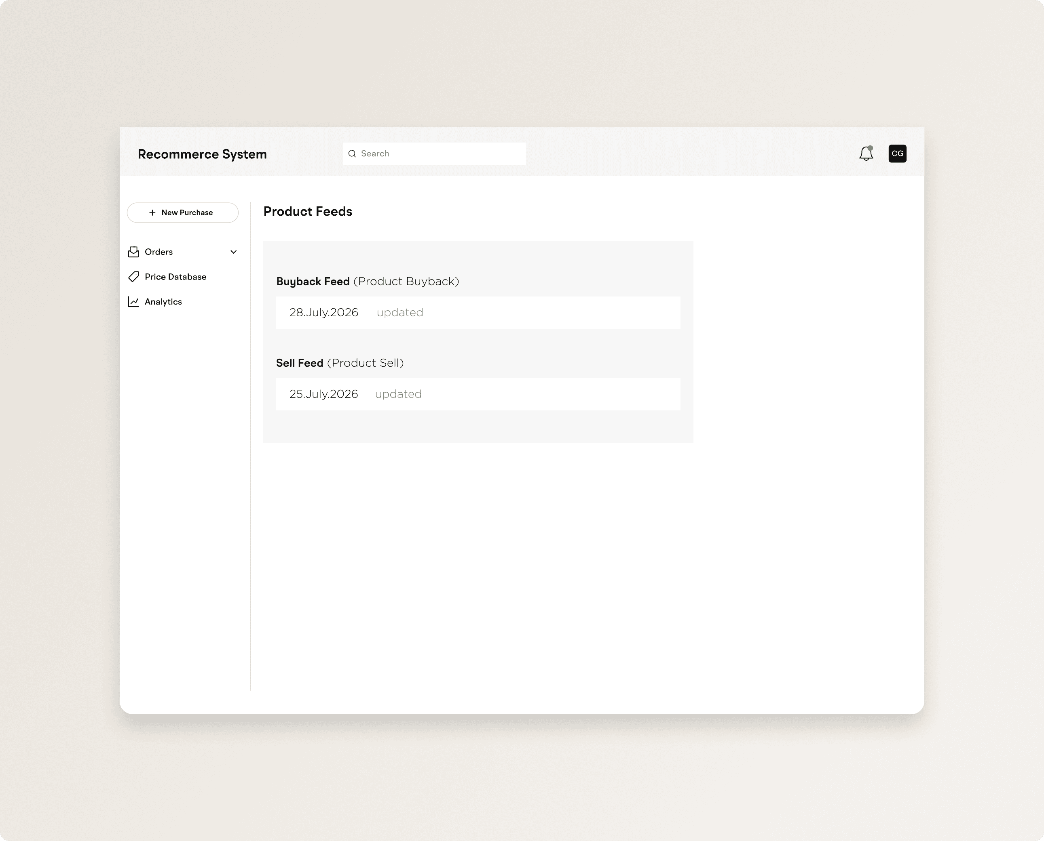Click the Analytics chart icon
Screen dimensions: 1044x841
click(x=133, y=302)
